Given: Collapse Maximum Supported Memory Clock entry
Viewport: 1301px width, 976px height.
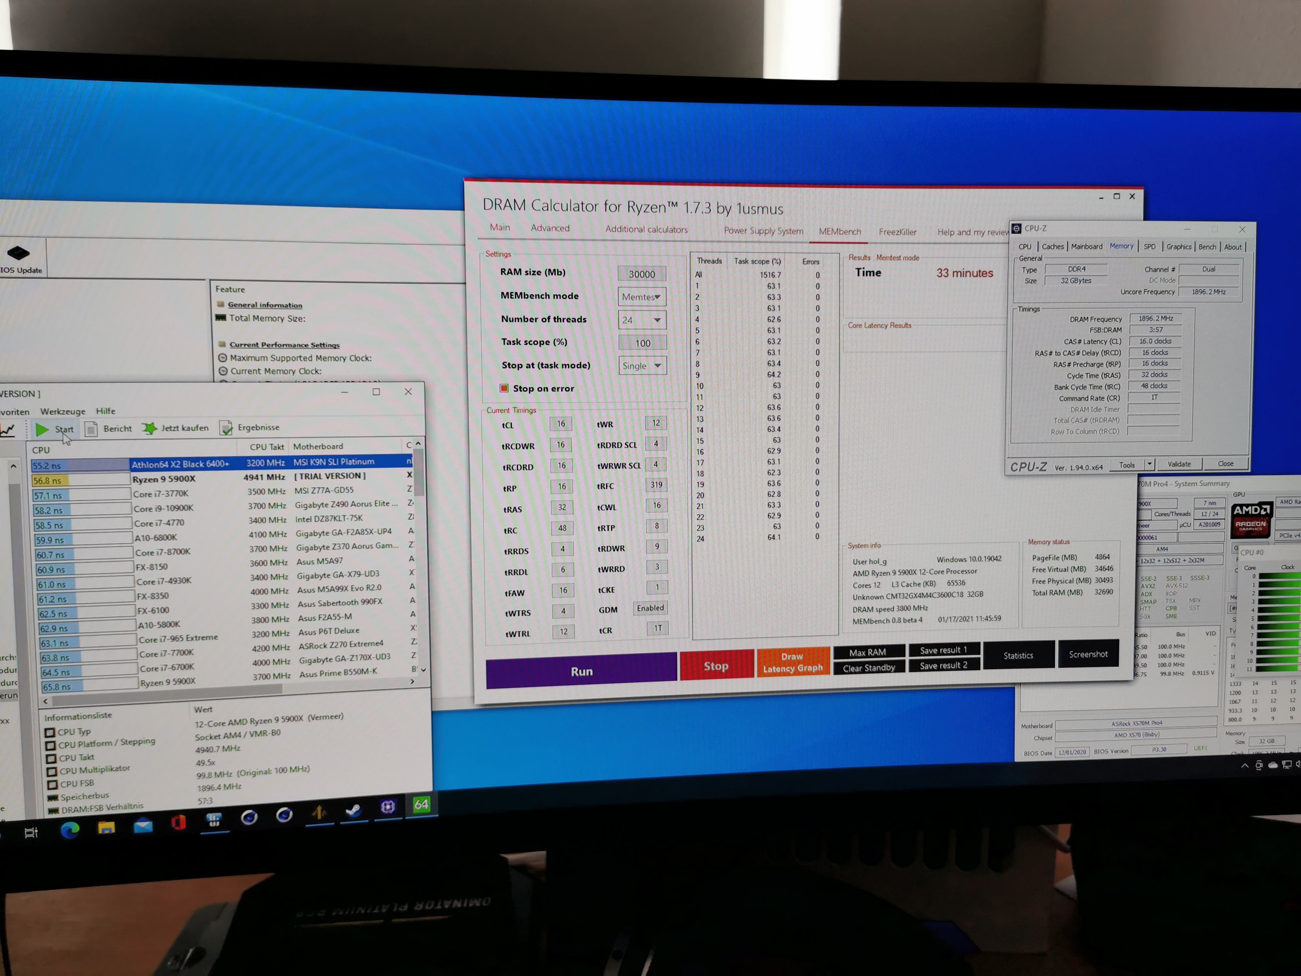Looking at the screenshot, I should 223,358.
